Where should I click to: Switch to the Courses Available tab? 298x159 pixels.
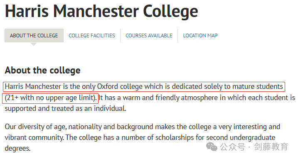149,35
